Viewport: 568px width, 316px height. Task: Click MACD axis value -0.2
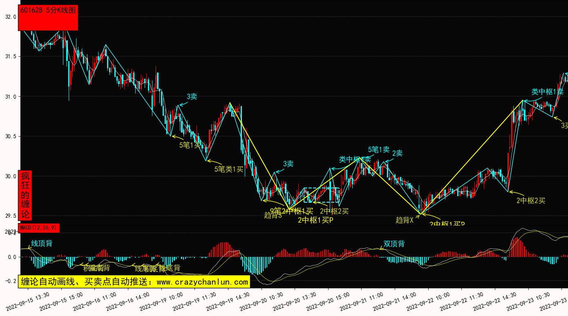[x=11, y=281]
